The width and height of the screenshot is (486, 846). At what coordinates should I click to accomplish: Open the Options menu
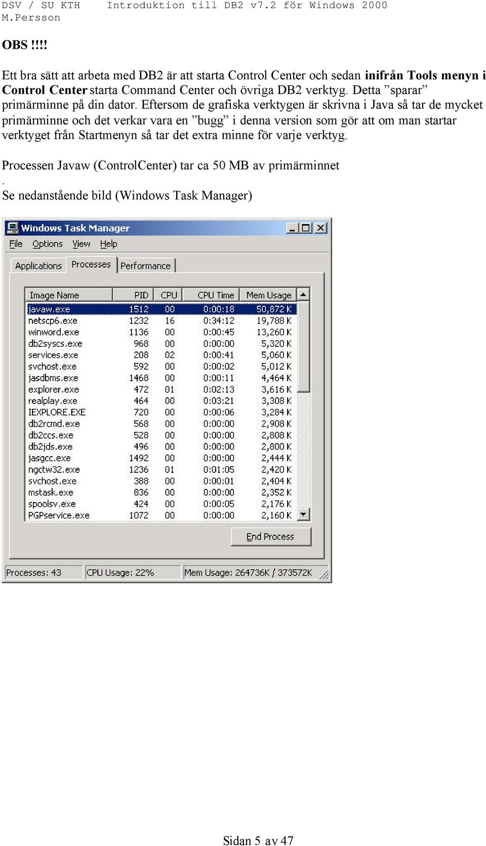point(48,244)
